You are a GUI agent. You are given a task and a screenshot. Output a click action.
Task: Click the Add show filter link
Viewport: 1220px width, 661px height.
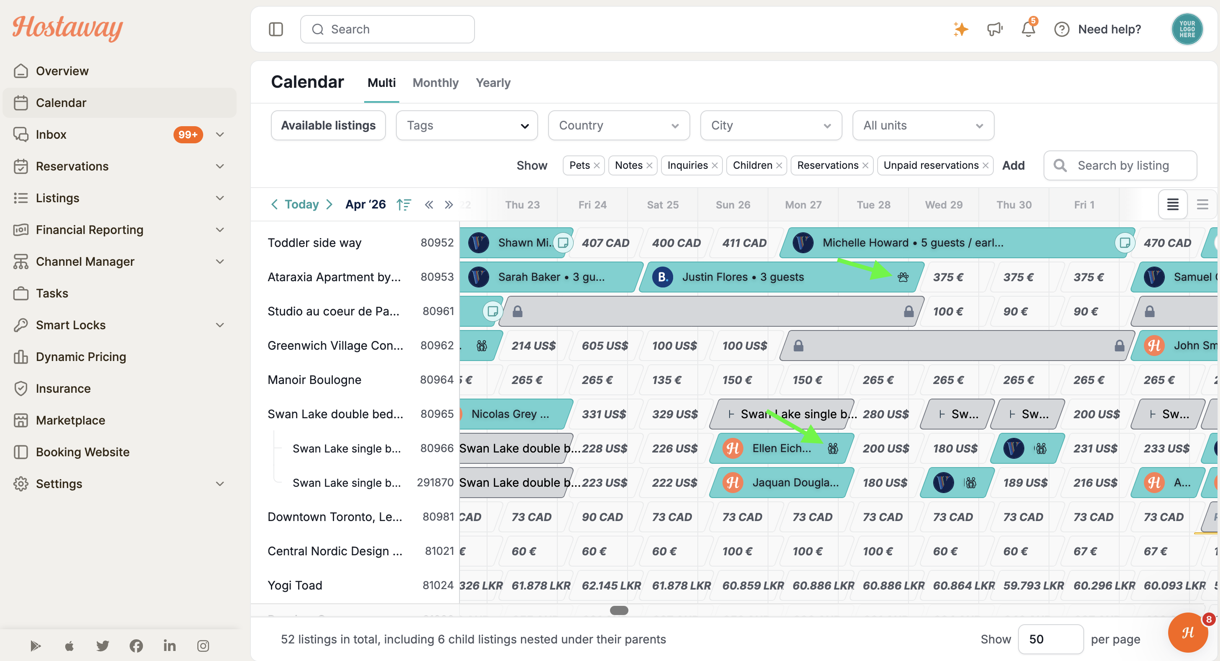pos(1013,165)
